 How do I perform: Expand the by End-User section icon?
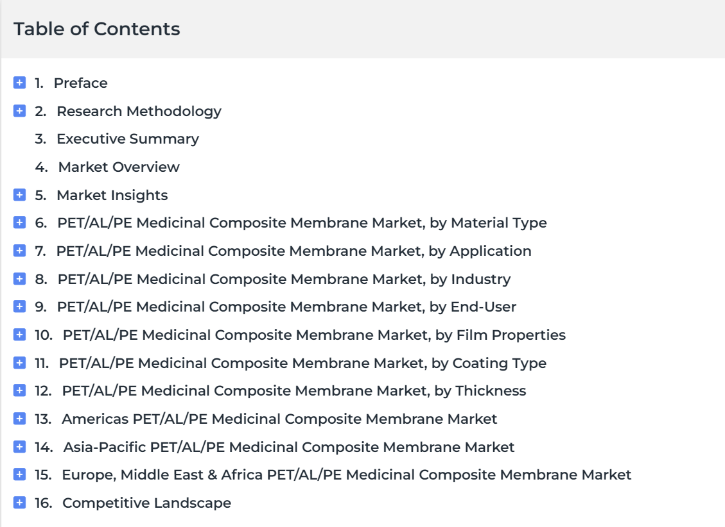point(19,306)
